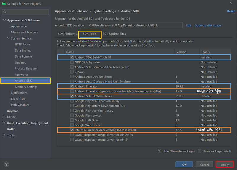Select the SDK Tools tab

pos(90,34)
